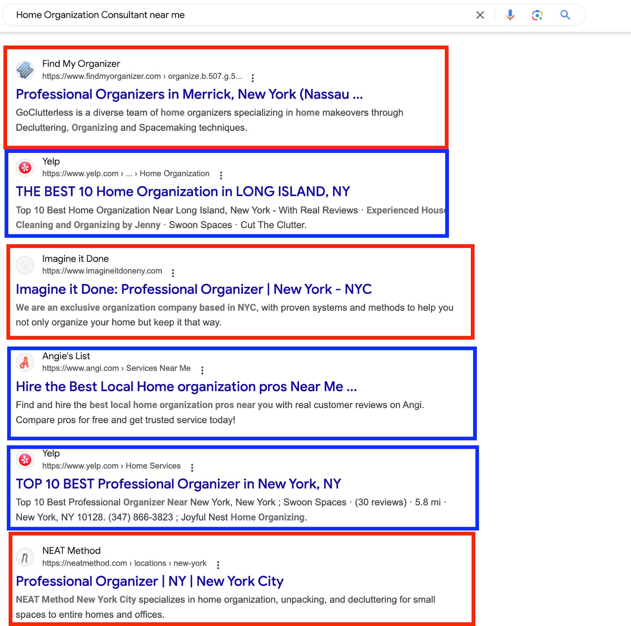Click the neatmethod.com › locations › new-york breadcrumb
This screenshot has width=631, height=626.
[124, 563]
